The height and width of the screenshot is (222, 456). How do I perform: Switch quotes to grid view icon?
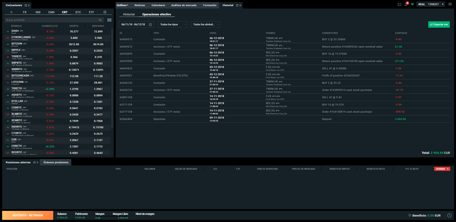tap(110, 20)
